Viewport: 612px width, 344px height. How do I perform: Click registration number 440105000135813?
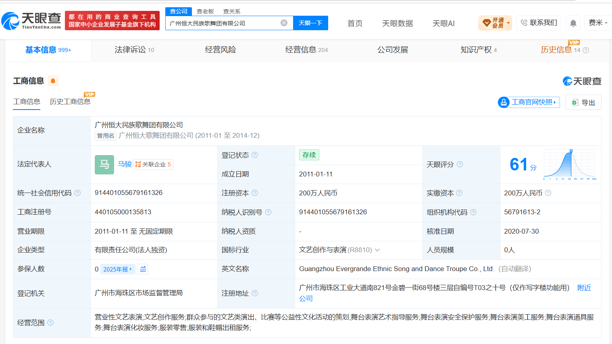click(123, 212)
